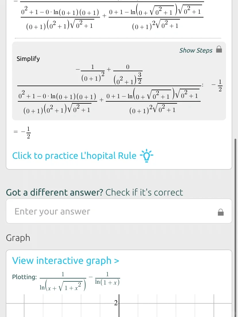Click the chevron after View interactive graph

(116, 261)
